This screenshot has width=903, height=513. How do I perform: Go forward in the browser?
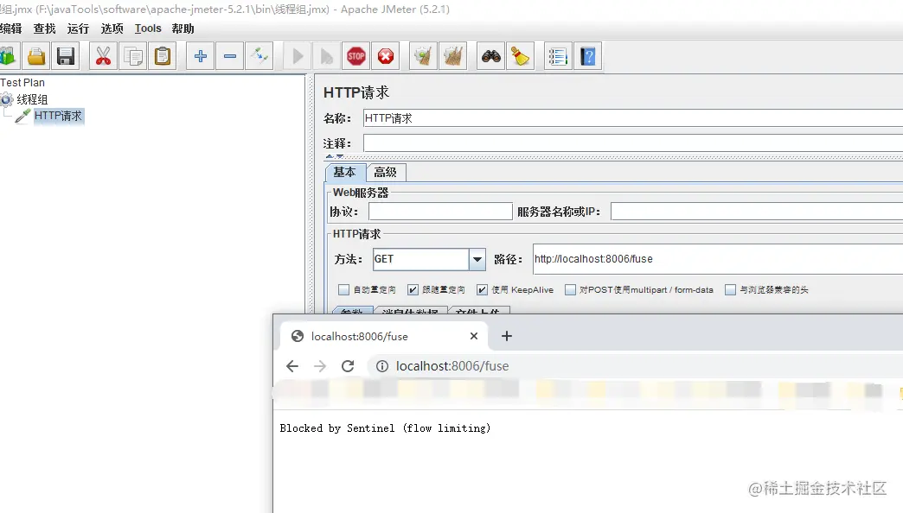[x=320, y=366]
